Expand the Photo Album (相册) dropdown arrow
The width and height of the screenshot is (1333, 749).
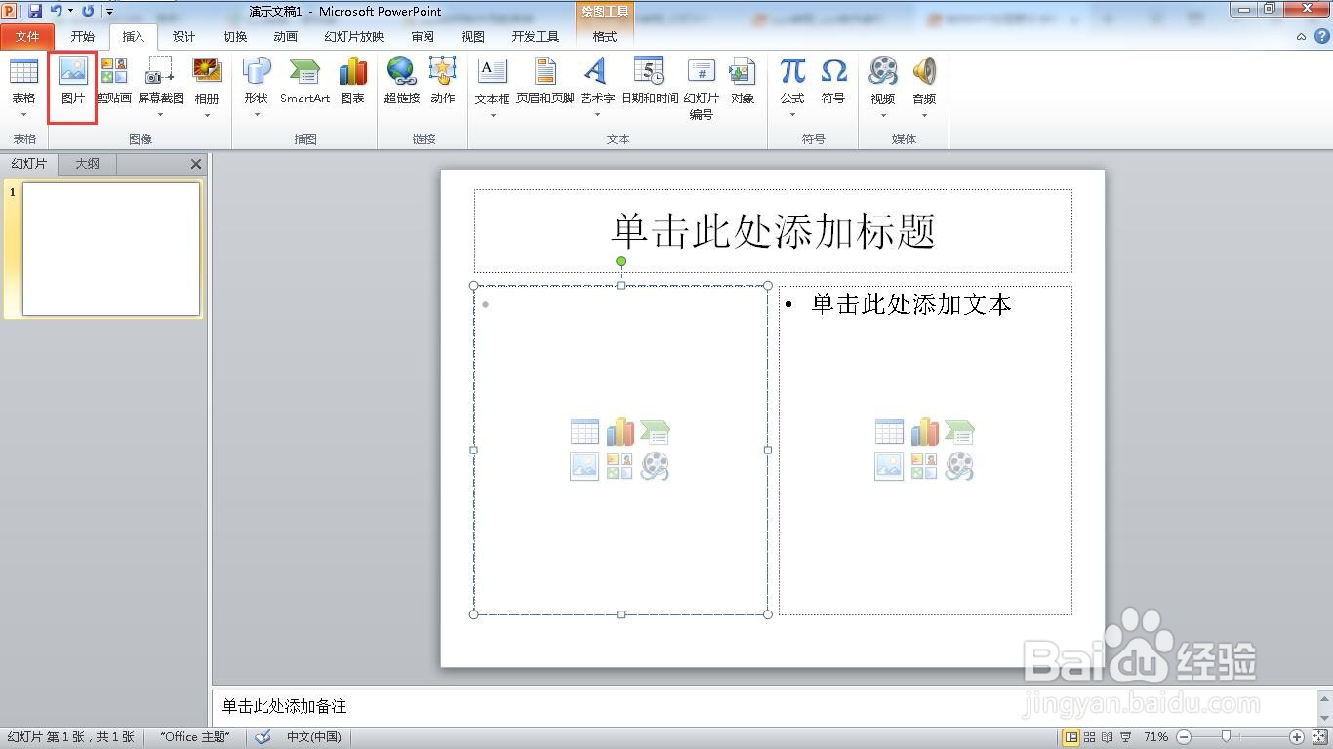[207, 115]
